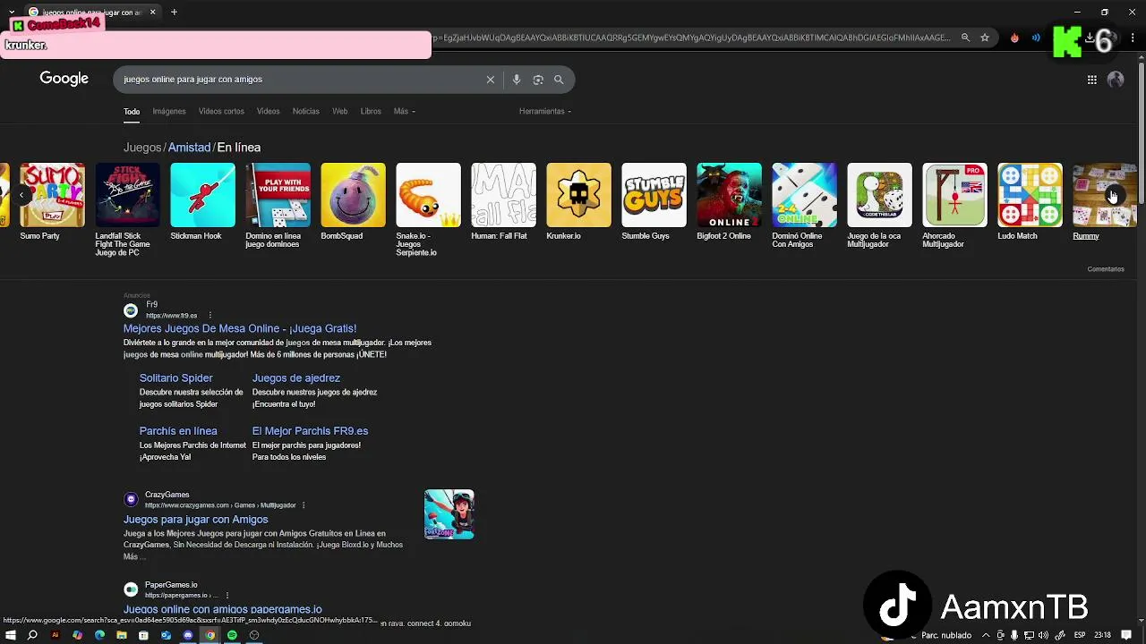Select the Bigfoot 2 Online thumbnail
This screenshot has width=1146, height=644.
[730, 195]
